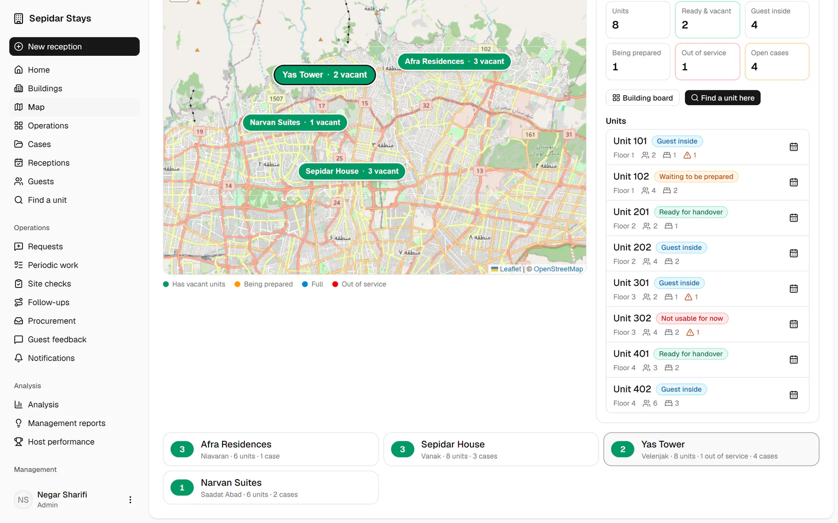This screenshot has height=523, width=838.
Task: Open calendar icon for Unit 301
Action: point(794,288)
